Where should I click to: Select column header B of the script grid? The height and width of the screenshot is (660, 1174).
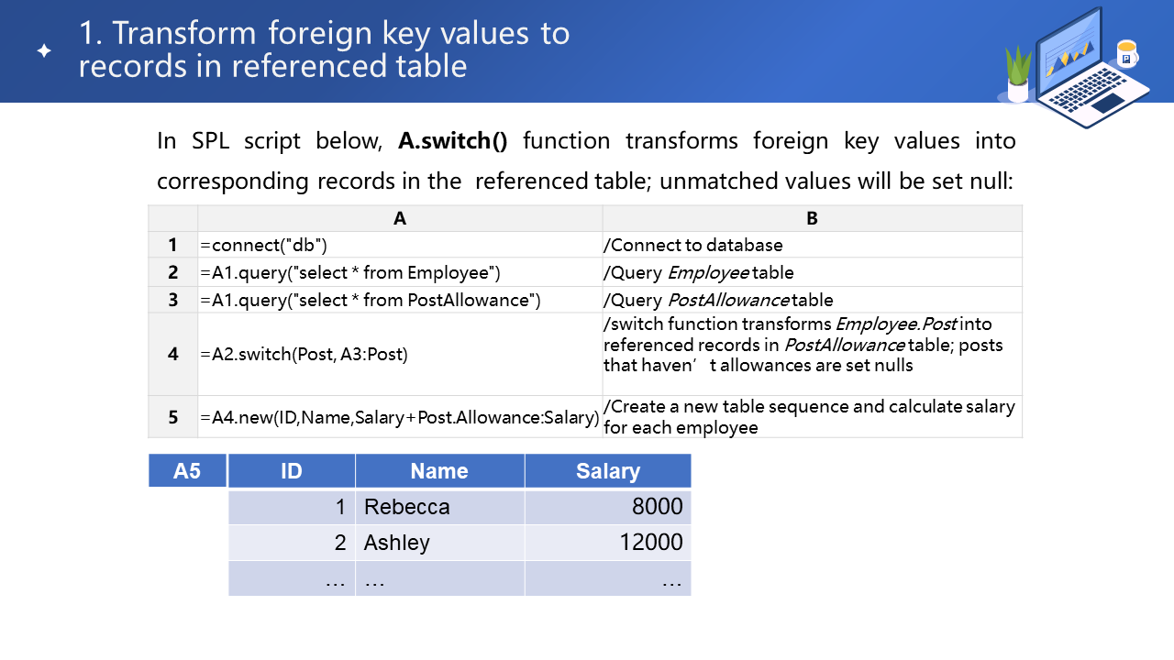[812, 218]
